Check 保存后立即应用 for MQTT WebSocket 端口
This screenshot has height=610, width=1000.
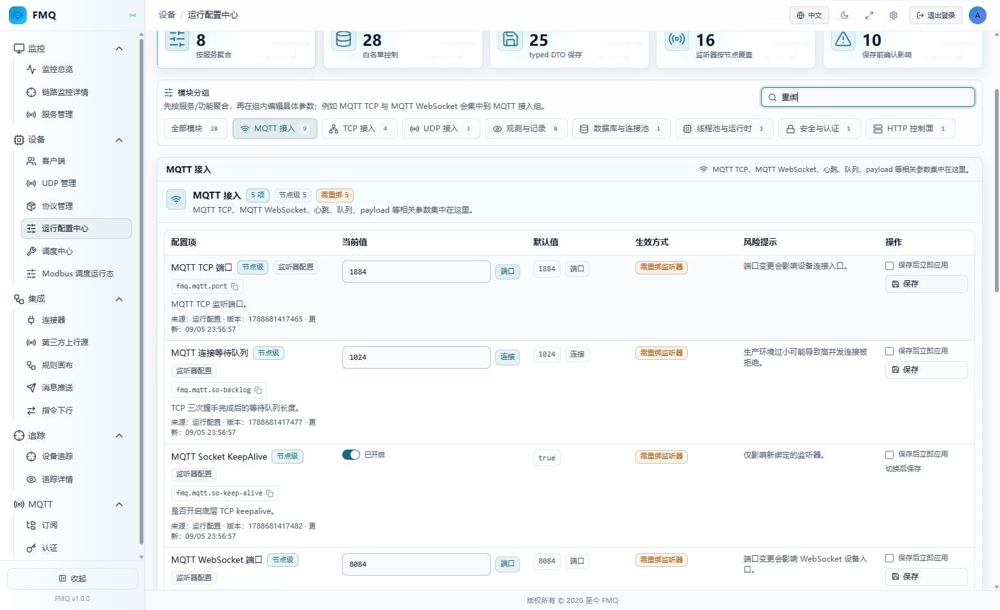(x=889, y=558)
